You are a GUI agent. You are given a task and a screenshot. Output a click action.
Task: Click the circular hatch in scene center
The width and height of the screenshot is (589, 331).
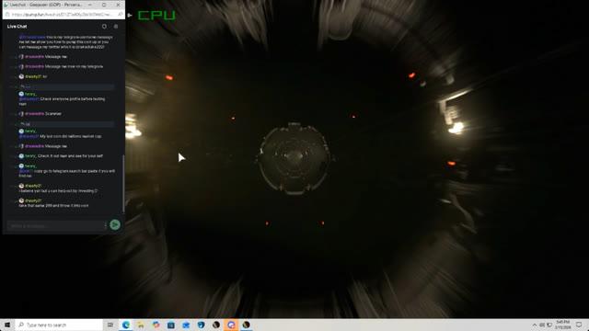pyautogui.click(x=294, y=158)
